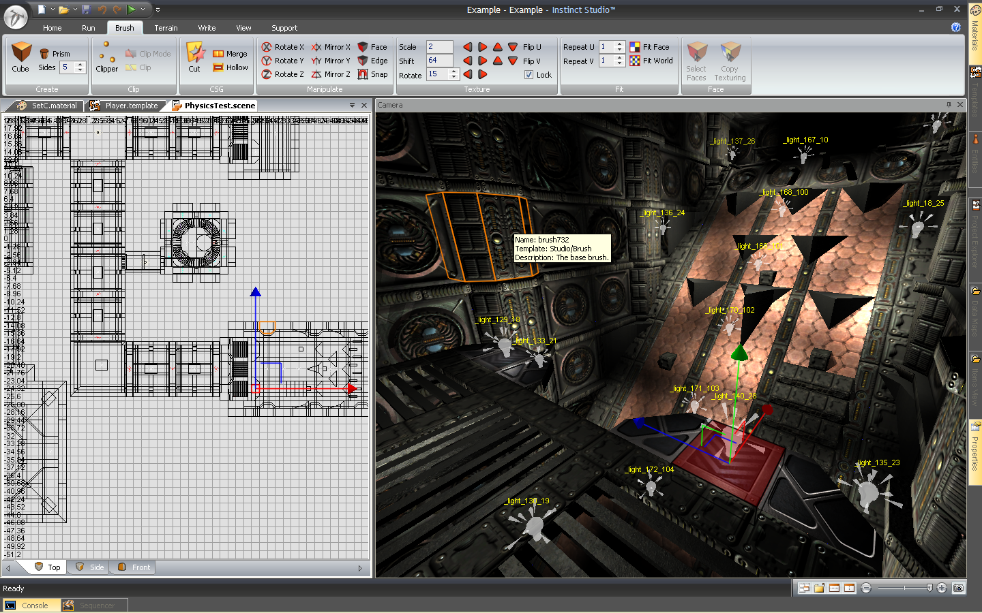Click Fit Face texture icon
This screenshot has width=982, height=613.
pos(635,47)
